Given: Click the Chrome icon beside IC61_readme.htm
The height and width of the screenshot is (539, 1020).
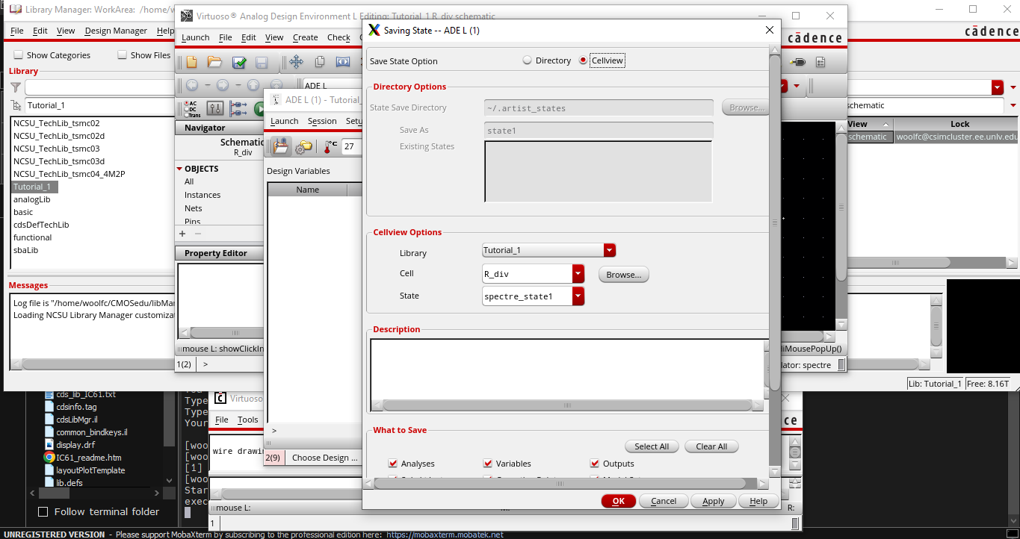Looking at the screenshot, I should 49,458.
